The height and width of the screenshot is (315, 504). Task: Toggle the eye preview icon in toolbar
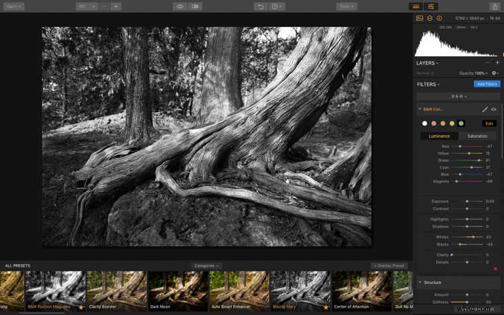point(180,7)
